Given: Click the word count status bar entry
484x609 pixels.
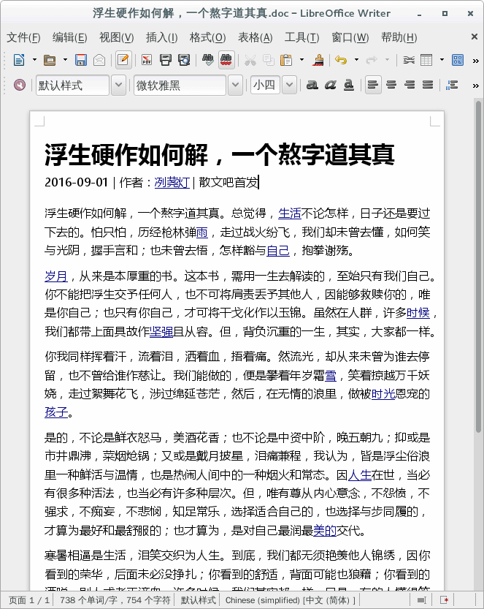Looking at the screenshot, I should tap(115, 600).
